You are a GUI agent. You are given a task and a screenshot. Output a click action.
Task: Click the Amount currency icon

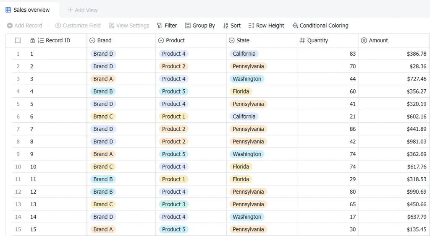pyautogui.click(x=364, y=41)
